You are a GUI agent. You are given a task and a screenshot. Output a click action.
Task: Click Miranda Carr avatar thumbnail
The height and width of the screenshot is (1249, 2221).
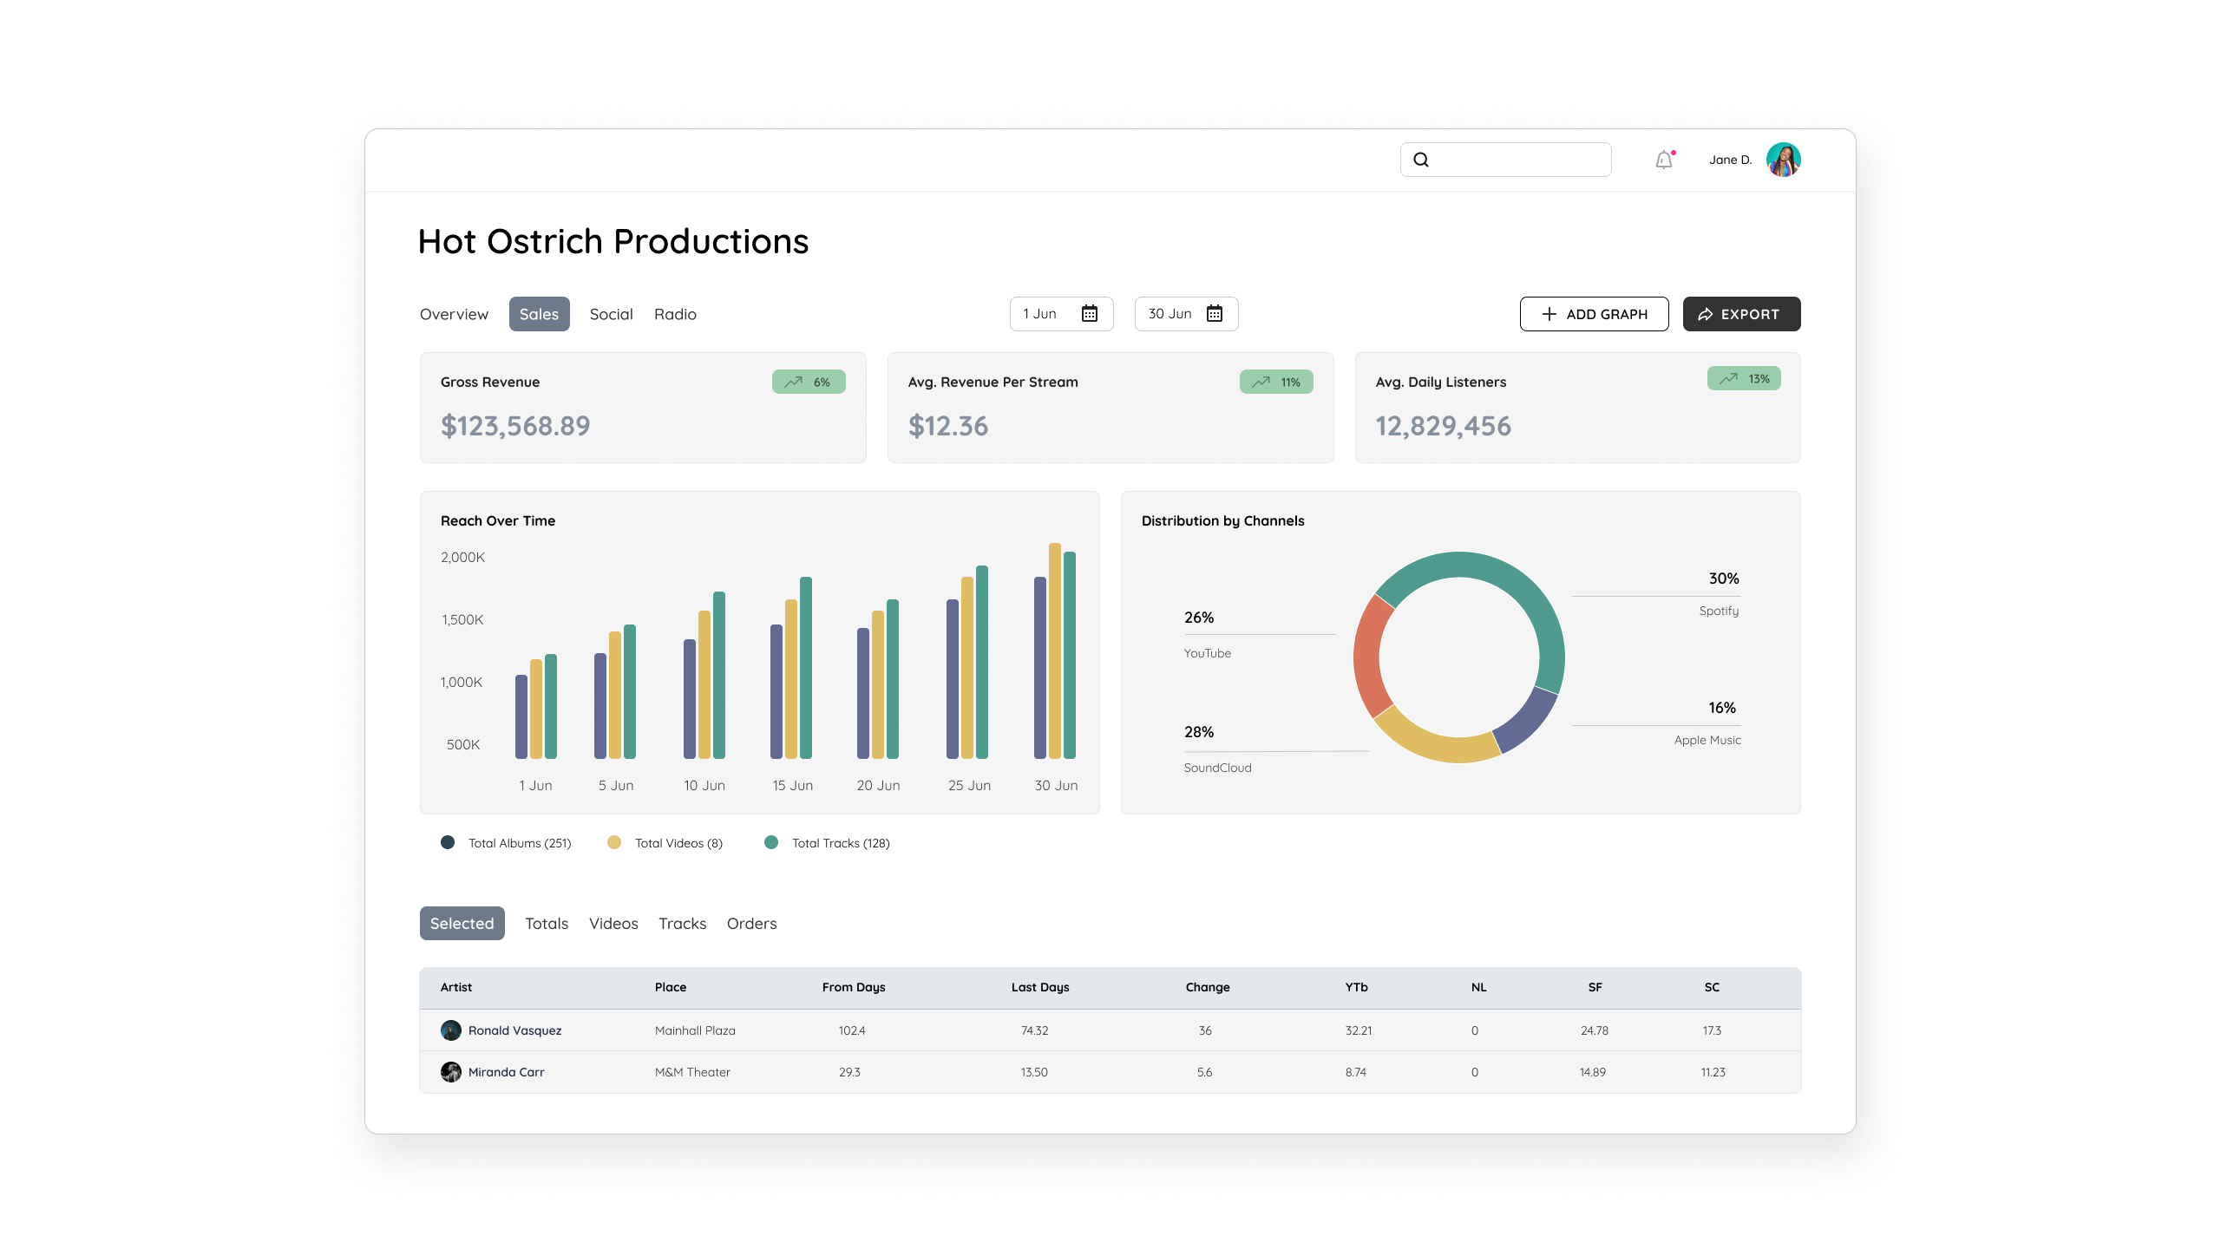click(x=451, y=1072)
